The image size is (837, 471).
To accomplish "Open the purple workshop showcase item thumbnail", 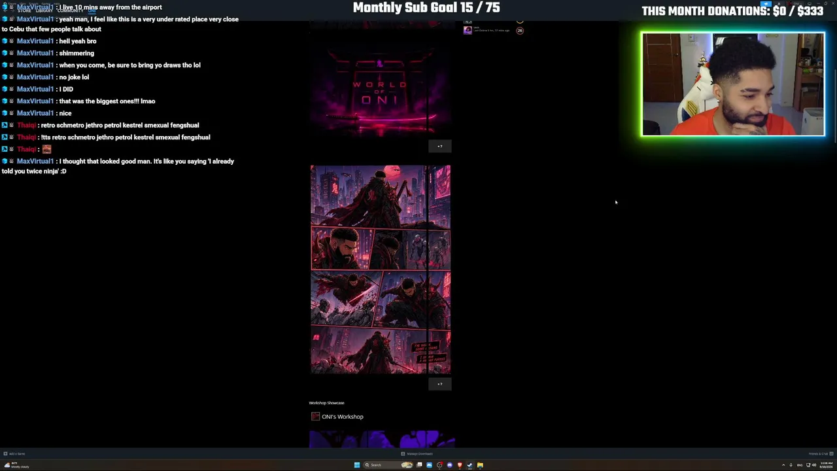I will 382,439.
